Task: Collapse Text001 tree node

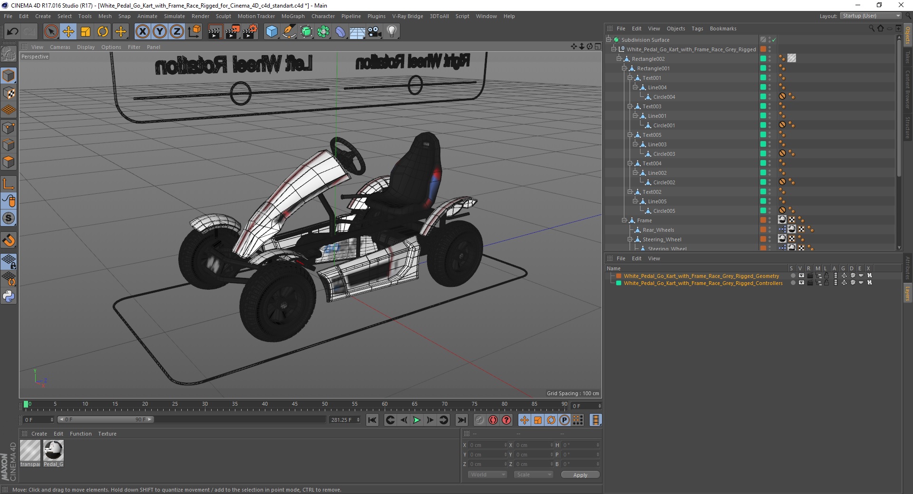Action: pyautogui.click(x=630, y=78)
